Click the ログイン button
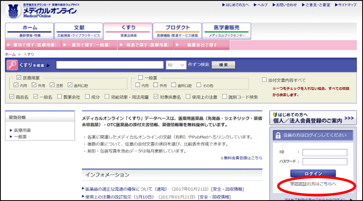This screenshot has width=363, height=201. point(313,174)
